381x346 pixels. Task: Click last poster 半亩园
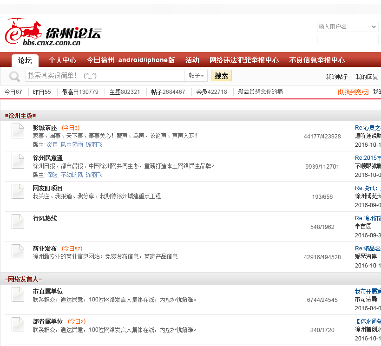(x=363, y=226)
